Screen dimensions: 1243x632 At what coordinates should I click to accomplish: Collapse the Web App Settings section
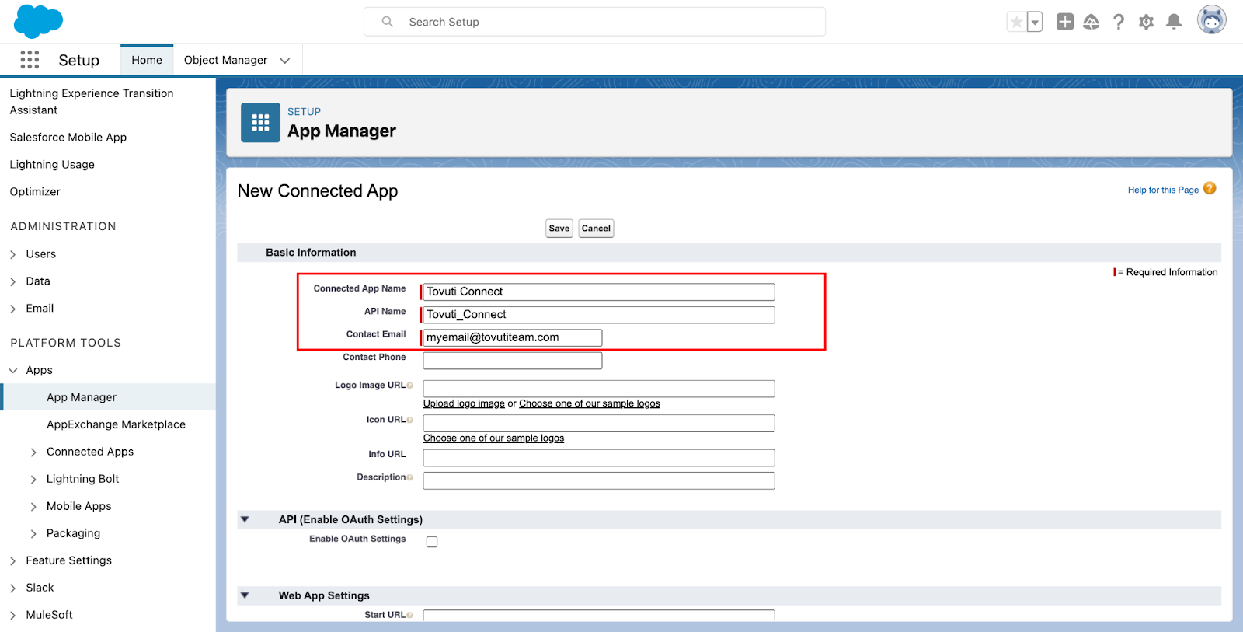tap(245, 595)
